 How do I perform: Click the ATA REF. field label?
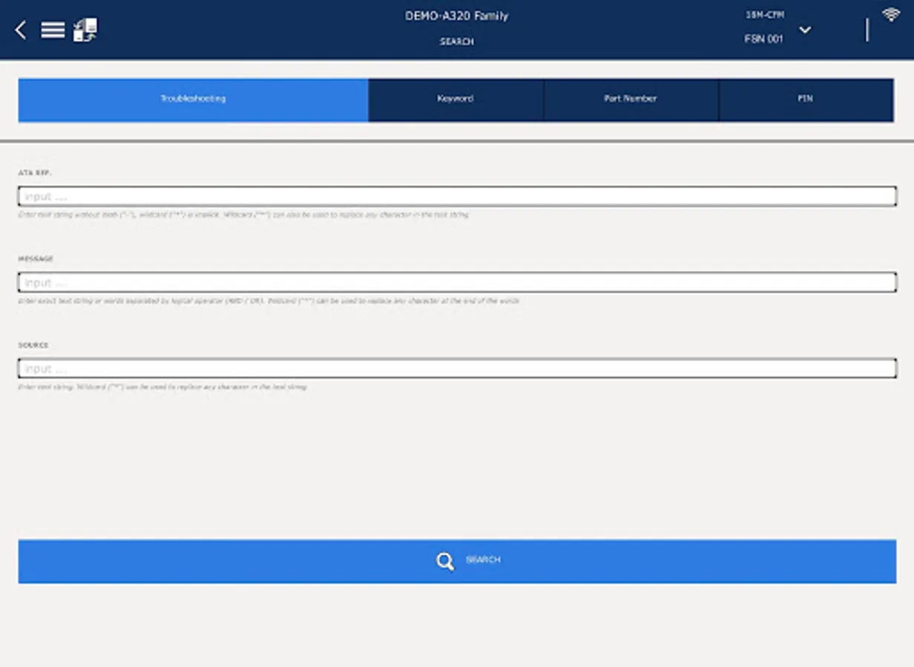coord(35,173)
